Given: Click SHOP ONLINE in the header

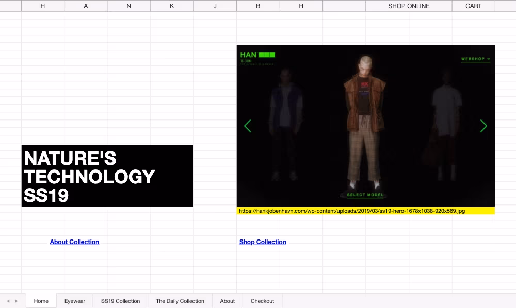Looking at the screenshot, I should point(409,6).
